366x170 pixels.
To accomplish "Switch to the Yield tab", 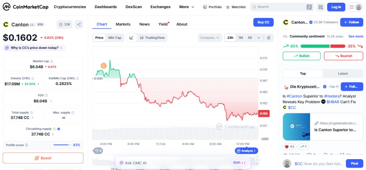I will coord(163,24).
